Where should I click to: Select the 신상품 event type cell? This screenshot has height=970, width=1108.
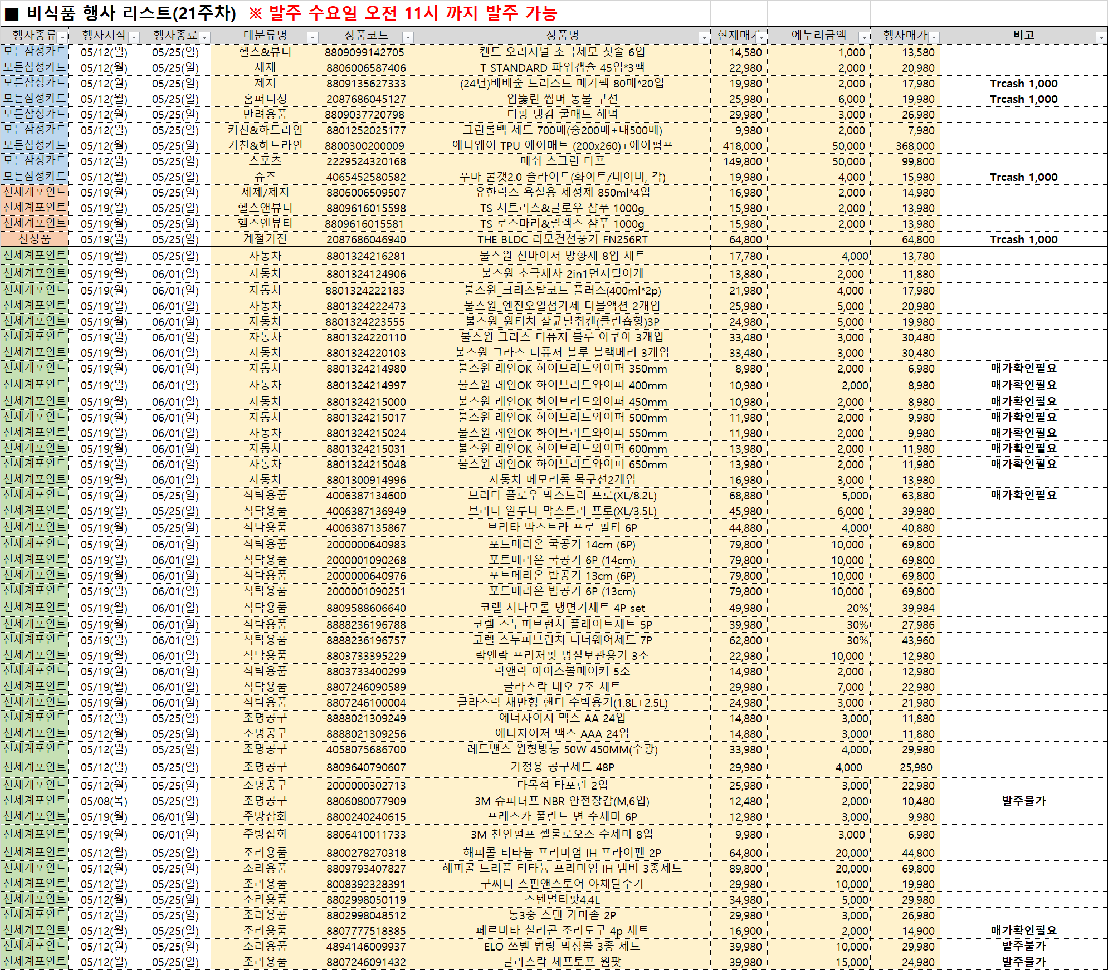[35, 239]
